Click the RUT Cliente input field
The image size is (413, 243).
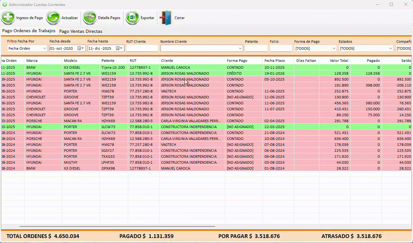pos(142,48)
